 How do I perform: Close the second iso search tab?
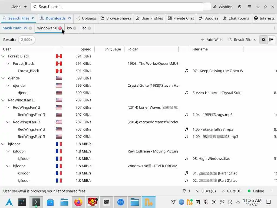coord(89,28)
